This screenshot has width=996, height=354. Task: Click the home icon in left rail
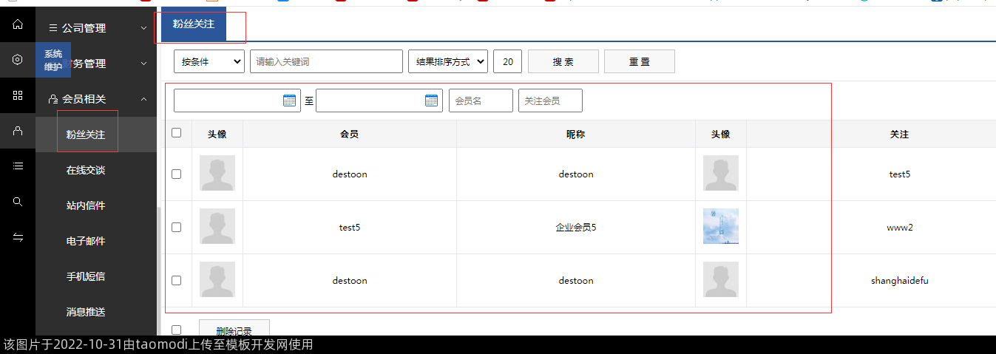point(18,24)
